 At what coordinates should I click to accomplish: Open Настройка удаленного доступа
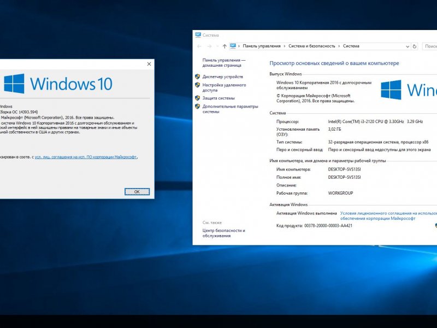224,87
